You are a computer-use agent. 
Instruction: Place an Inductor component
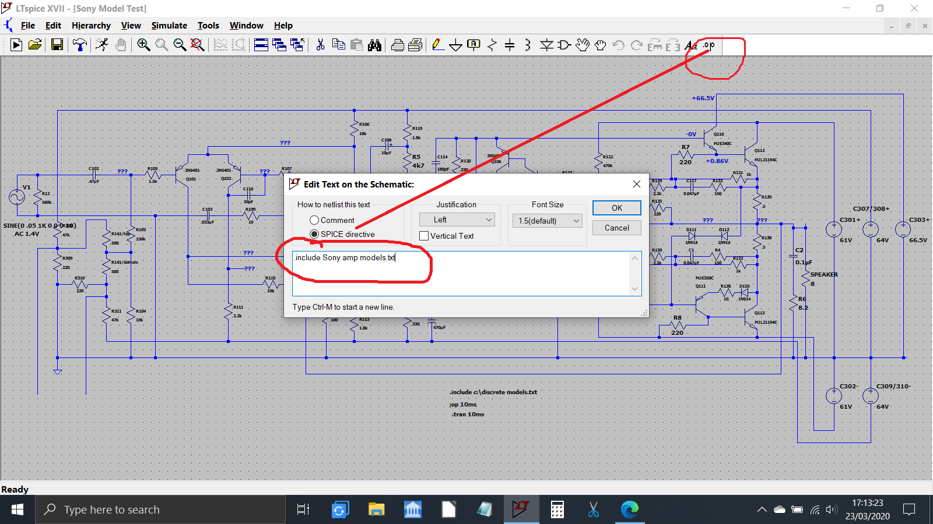click(x=528, y=45)
